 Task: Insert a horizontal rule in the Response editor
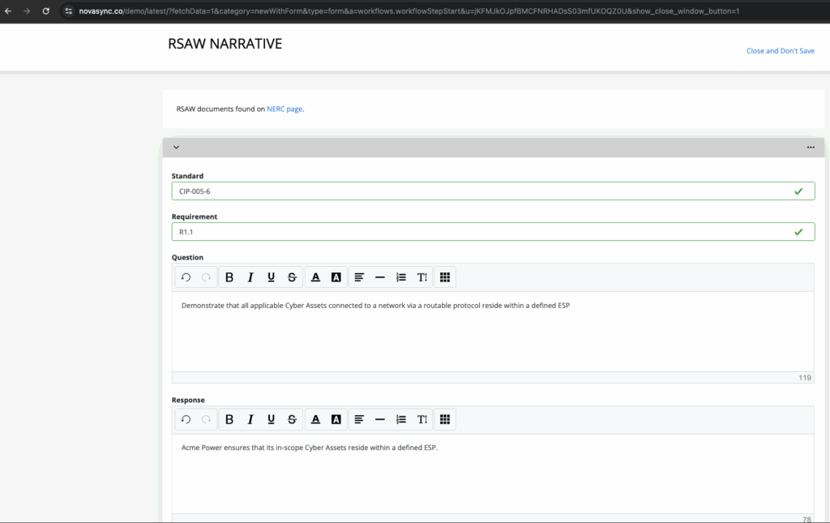click(x=379, y=419)
